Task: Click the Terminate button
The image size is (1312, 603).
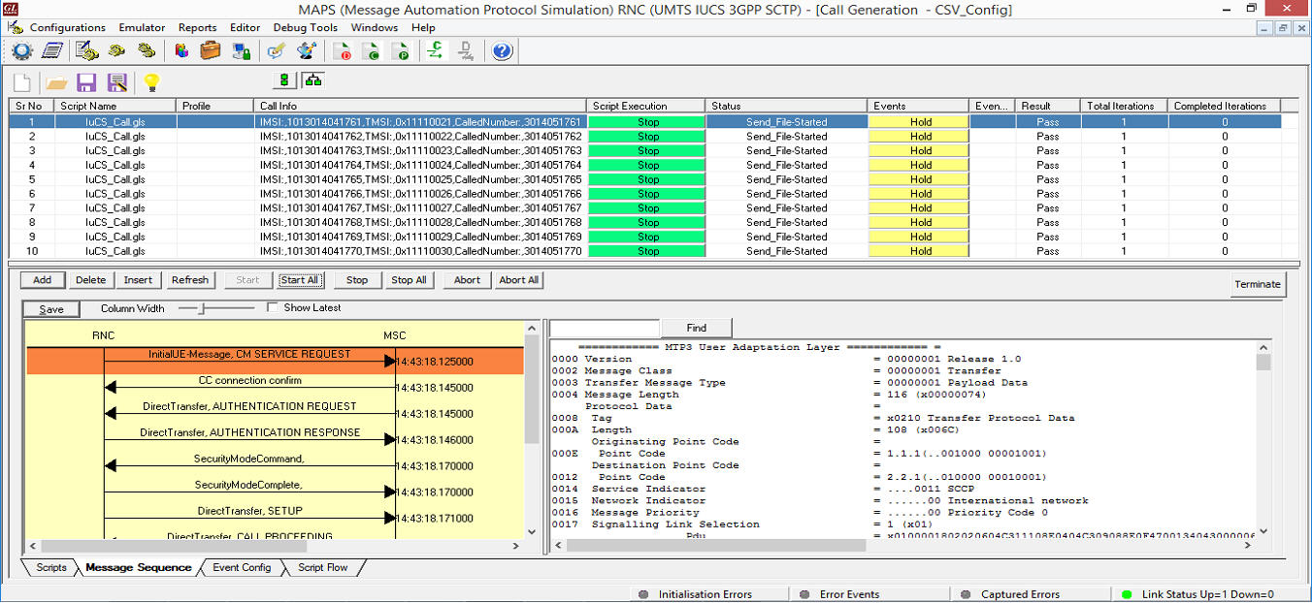Action: [1258, 284]
